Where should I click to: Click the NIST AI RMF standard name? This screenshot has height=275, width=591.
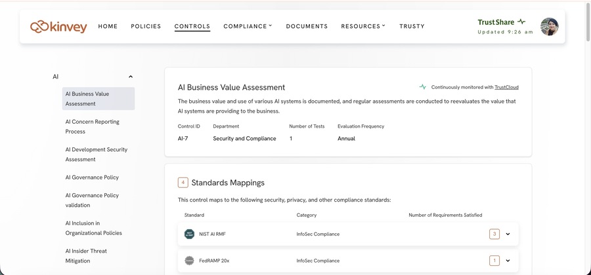213,234
